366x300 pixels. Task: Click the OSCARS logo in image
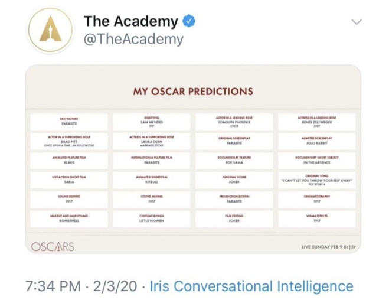[53, 246]
